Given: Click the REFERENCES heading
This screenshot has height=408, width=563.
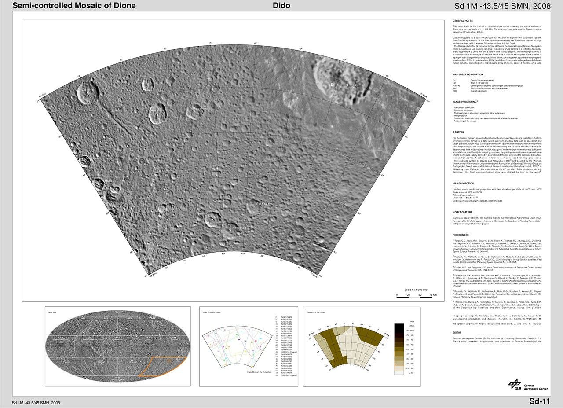Looking at the screenshot, I should click(462, 235).
